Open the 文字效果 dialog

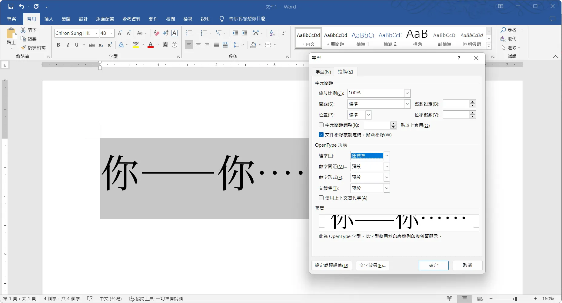pos(372,265)
